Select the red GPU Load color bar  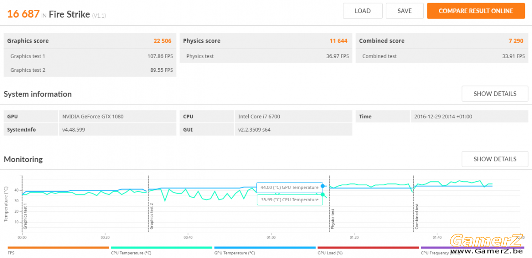point(368,248)
